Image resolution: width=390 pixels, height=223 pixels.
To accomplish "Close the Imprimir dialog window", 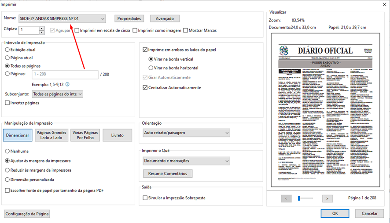I will pos(384,4).
